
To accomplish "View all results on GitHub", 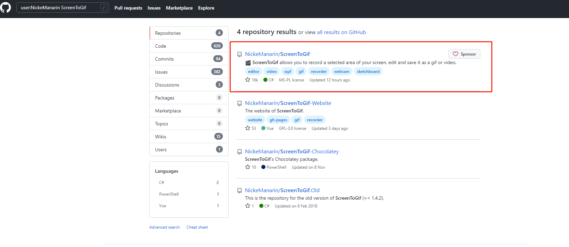I will click(341, 32).
